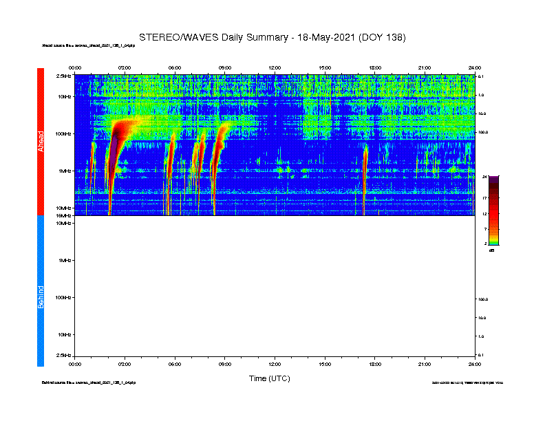The height and width of the screenshot is (421, 545).
Task: Click the dB color scale bar
Action: pos(493,210)
